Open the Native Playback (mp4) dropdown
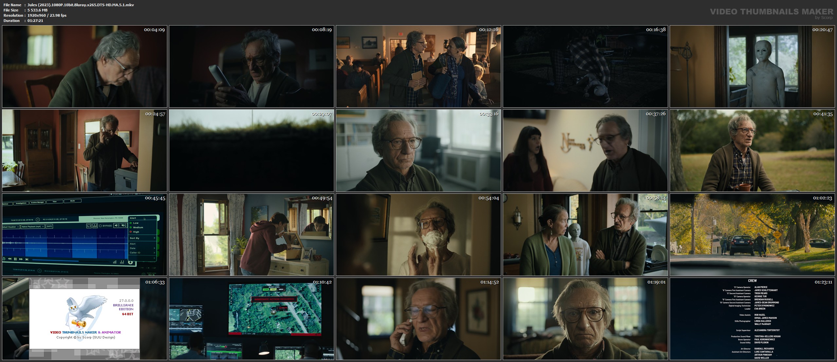Screen dimensions: 837x362 click(x=33, y=226)
